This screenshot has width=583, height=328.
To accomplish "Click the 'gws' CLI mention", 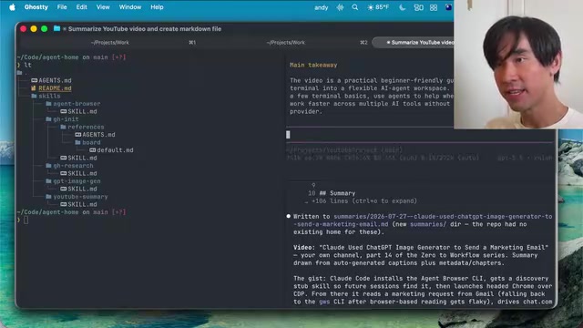I will pyautogui.click(x=324, y=302).
